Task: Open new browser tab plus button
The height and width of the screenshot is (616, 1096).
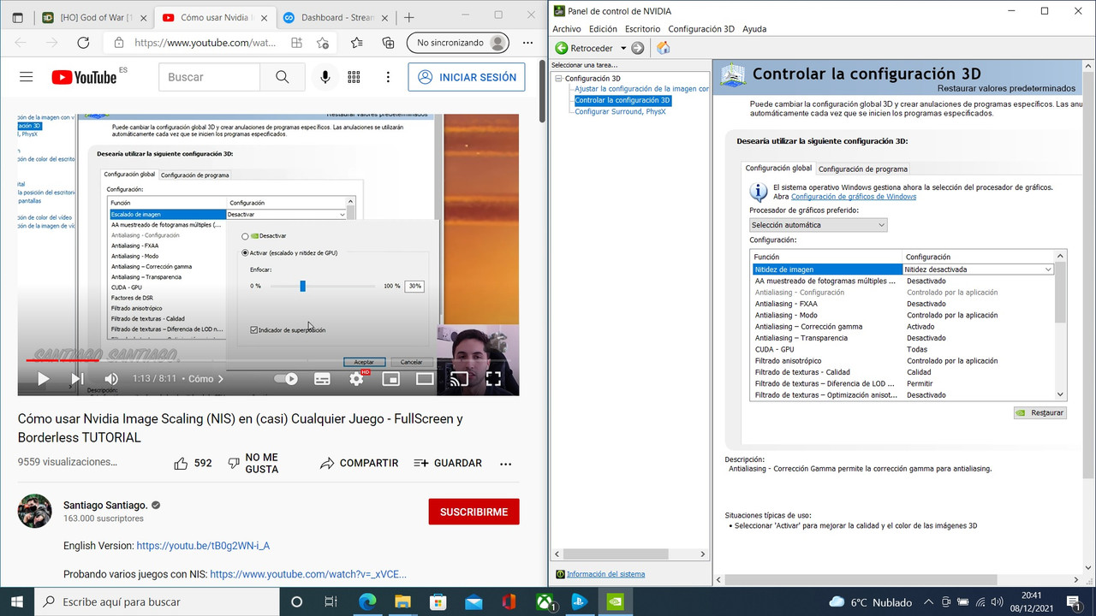Action: click(409, 17)
